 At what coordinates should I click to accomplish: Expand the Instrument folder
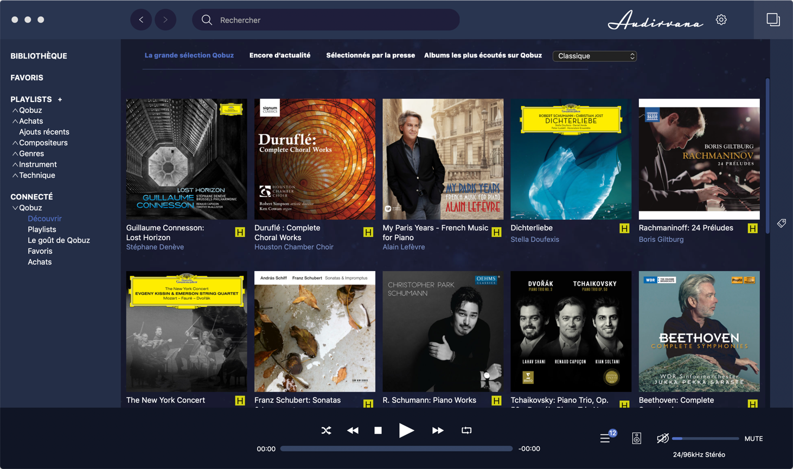[x=15, y=164]
